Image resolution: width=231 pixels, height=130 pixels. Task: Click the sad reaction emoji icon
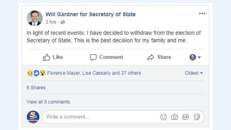coord(29,73)
